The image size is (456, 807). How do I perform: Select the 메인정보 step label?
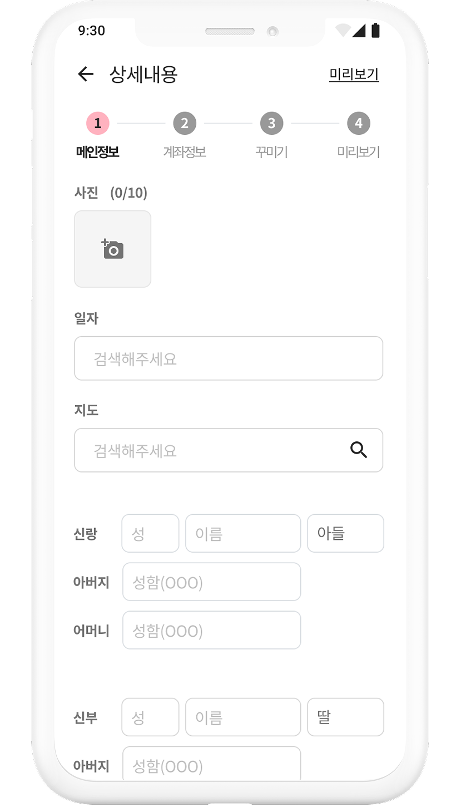98,152
